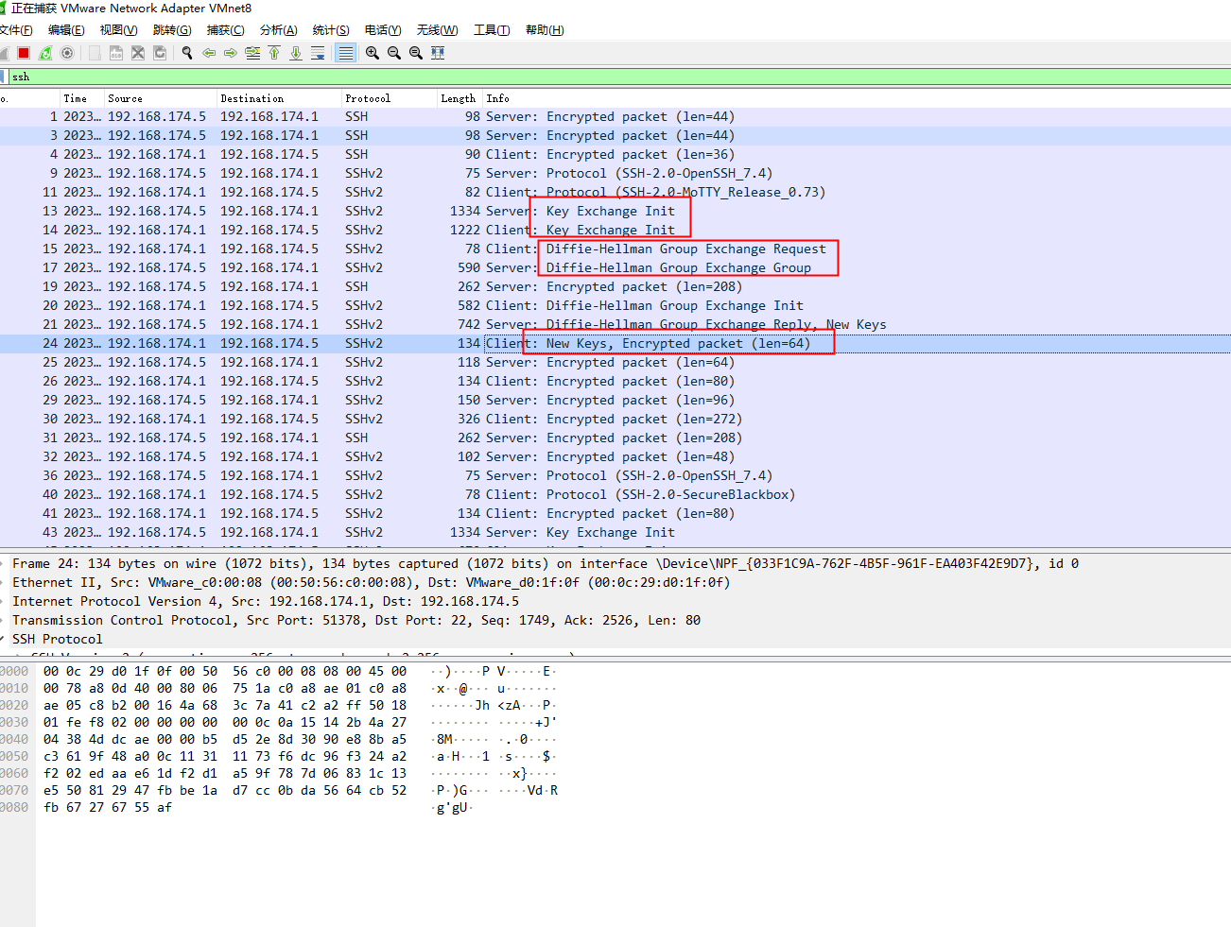1231x927 pixels.
Task: Select packet 15 Diffie-Hellman Group Exchange Request
Action: [615, 249]
